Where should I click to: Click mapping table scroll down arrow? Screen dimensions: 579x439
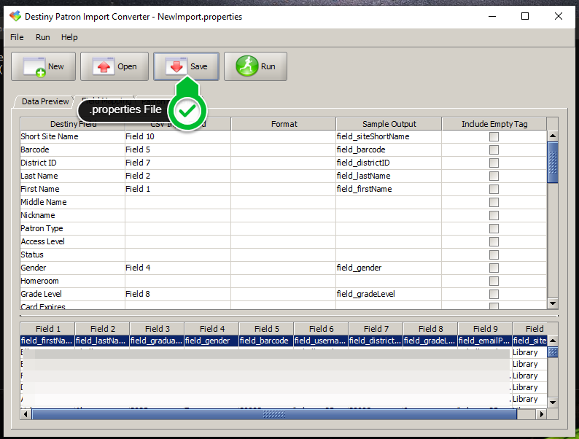point(553,303)
